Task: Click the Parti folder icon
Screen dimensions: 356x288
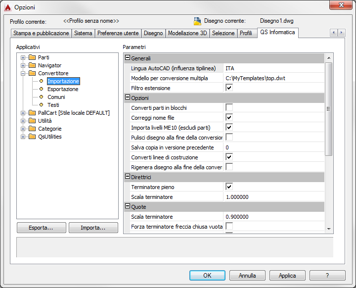Action: tap(32, 57)
